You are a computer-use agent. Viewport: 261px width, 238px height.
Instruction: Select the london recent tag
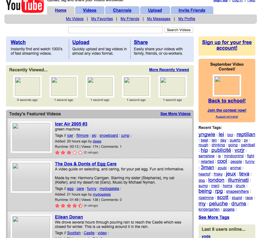coord(216,180)
